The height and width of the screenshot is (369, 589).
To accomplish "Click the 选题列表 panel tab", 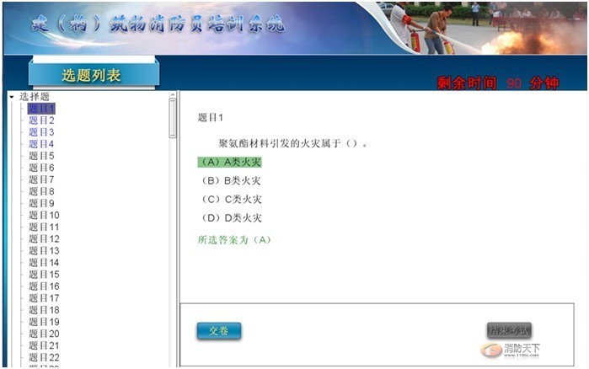I will click(x=91, y=76).
